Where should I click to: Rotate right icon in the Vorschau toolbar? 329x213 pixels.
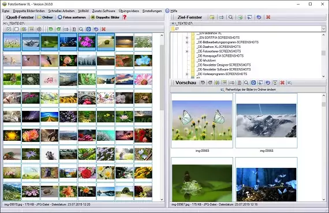[210, 83]
